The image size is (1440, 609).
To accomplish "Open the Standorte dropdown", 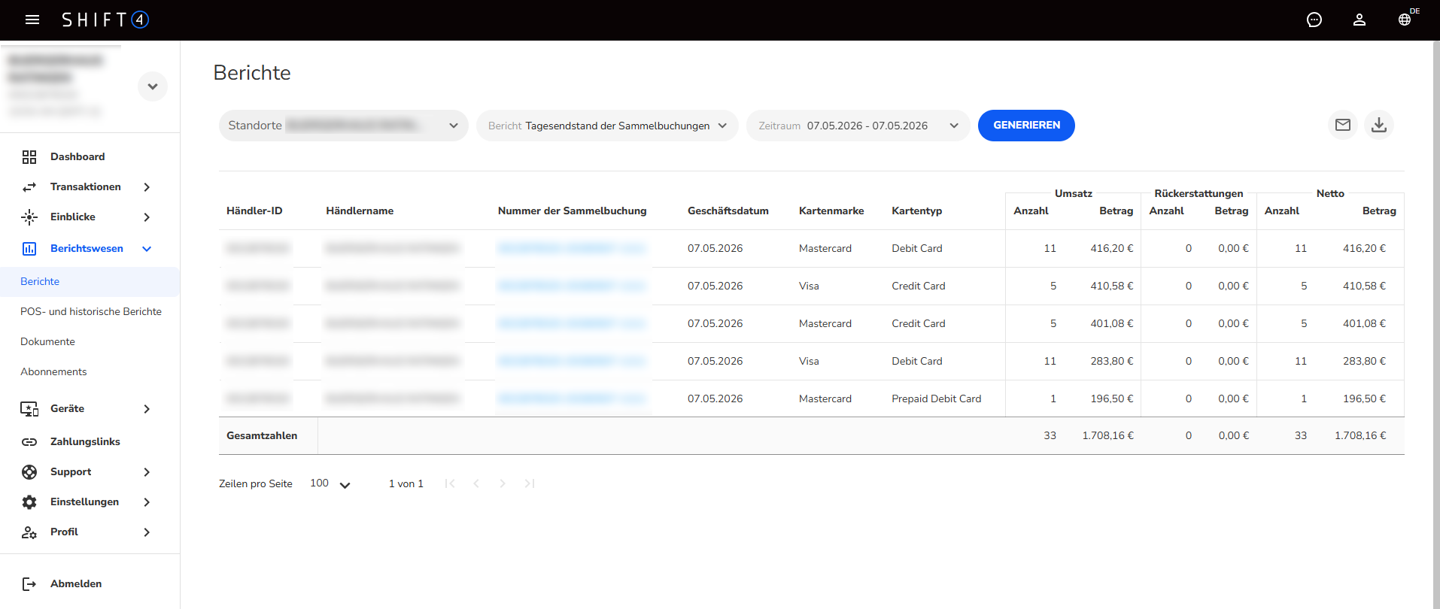I will click(x=343, y=126).
